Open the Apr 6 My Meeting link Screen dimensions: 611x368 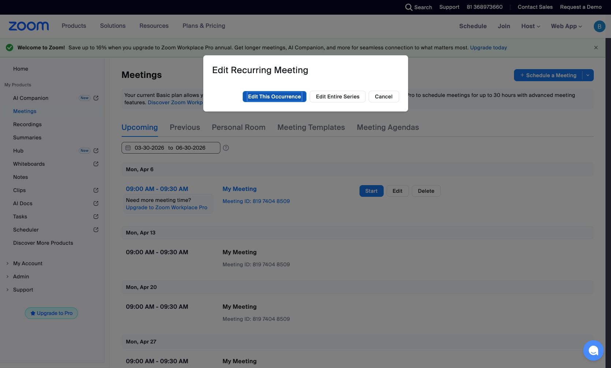[240, 189]
